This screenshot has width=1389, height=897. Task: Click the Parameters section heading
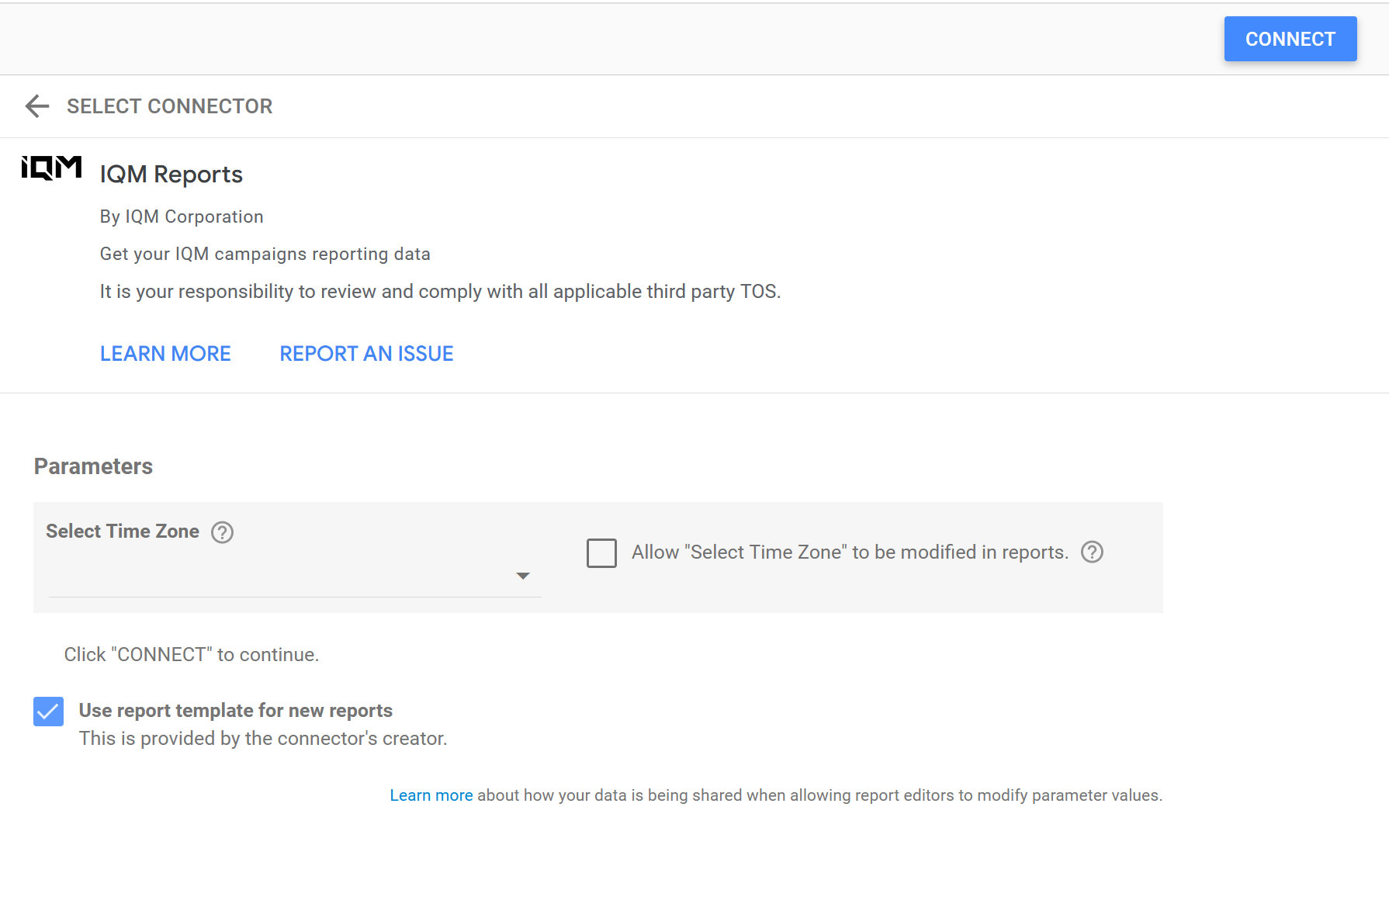click(93, 466)
